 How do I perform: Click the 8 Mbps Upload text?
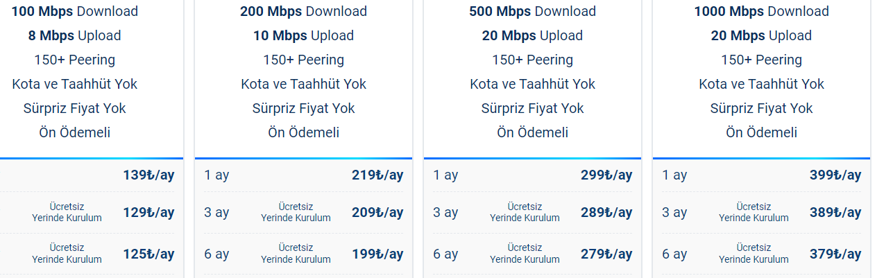click(74, 36)
